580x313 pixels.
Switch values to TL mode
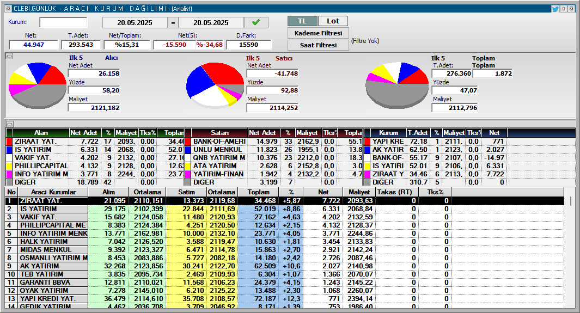pyautogui.click(x=302, y=21)
